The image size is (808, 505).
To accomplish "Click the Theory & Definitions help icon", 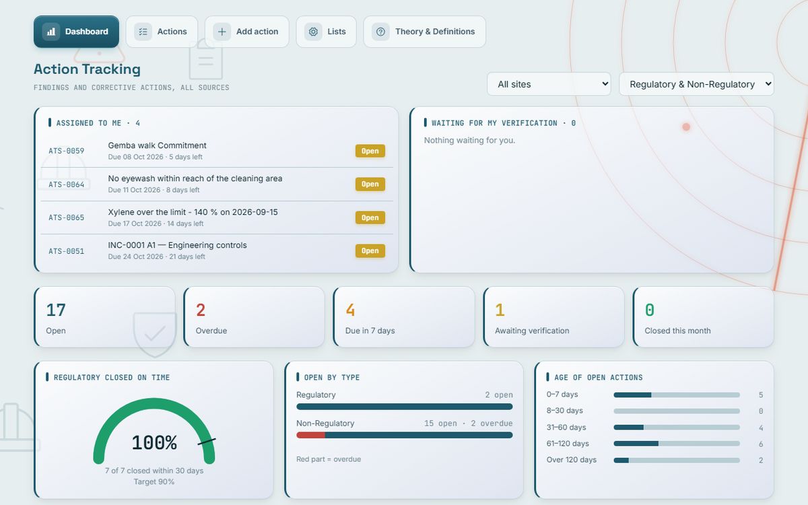I will pyautogui.click(x=380, y=32).
